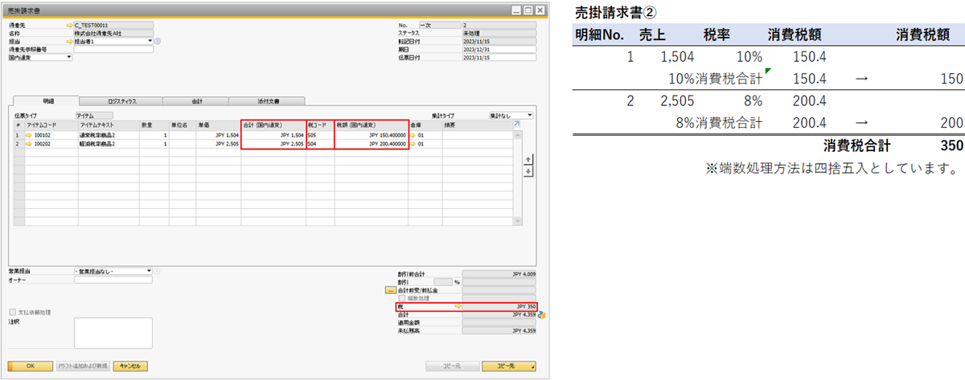Toggle the 端数処理 checkbox
The height and width of the screenshot is (380, 965).
click(403, 298)
